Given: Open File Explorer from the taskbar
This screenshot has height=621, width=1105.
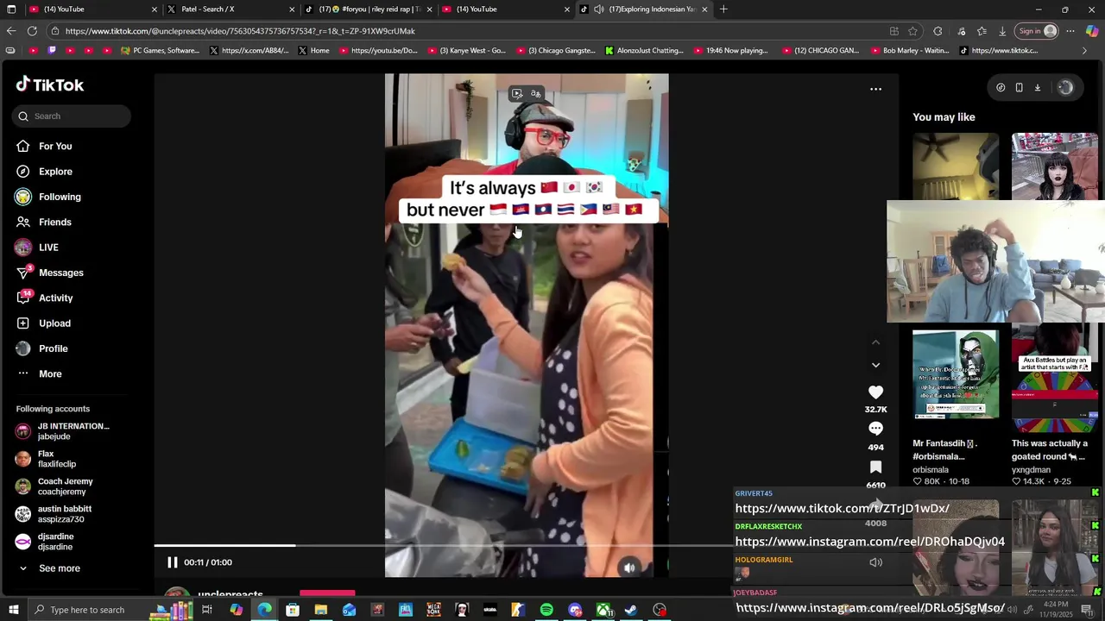Looking at the screenshot, I should point(320,610).
